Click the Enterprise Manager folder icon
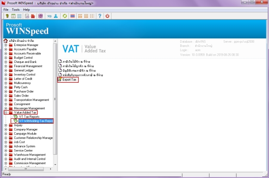Image resolution: width=269 pixels, height=178 pixels. coord(11,45)
